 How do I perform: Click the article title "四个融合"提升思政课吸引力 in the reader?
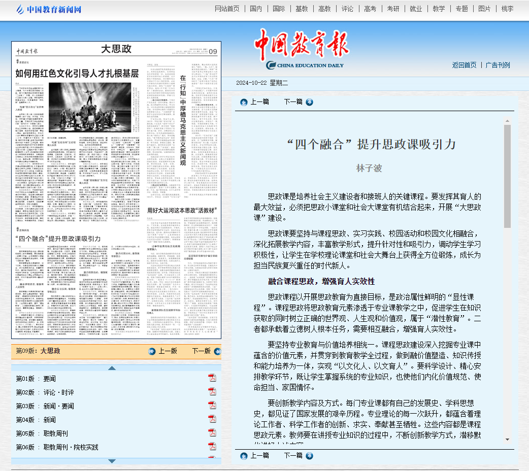[371, 145]
